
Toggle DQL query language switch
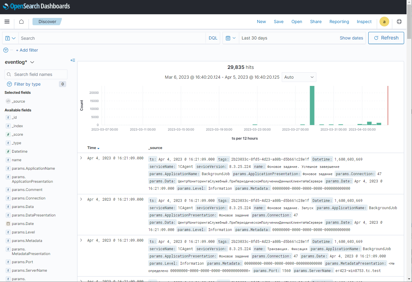point(213,38)
